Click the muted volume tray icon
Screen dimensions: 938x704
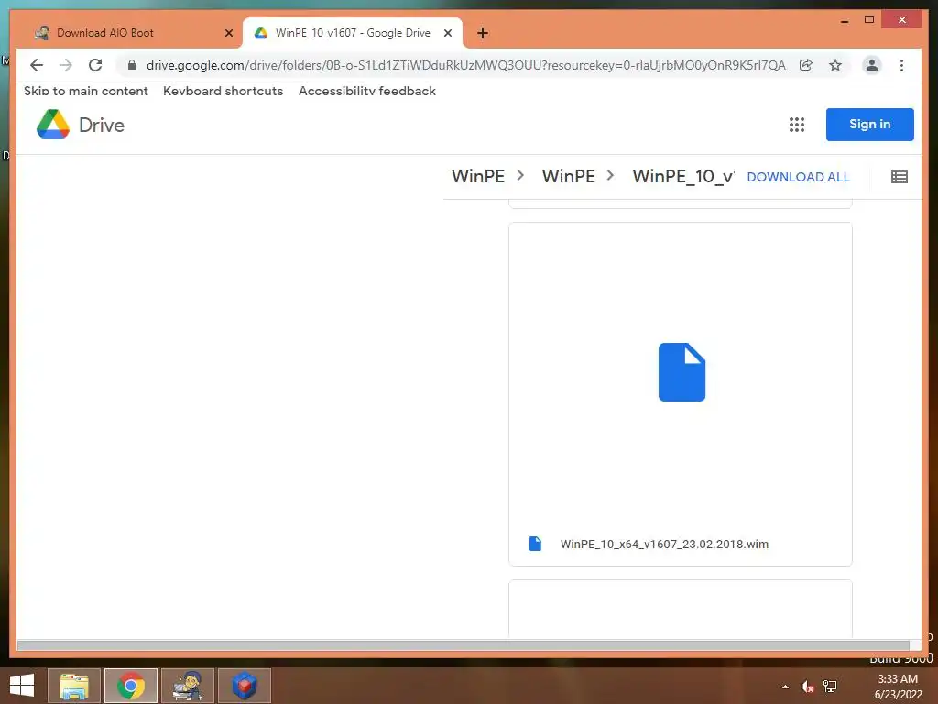[807, 687]
